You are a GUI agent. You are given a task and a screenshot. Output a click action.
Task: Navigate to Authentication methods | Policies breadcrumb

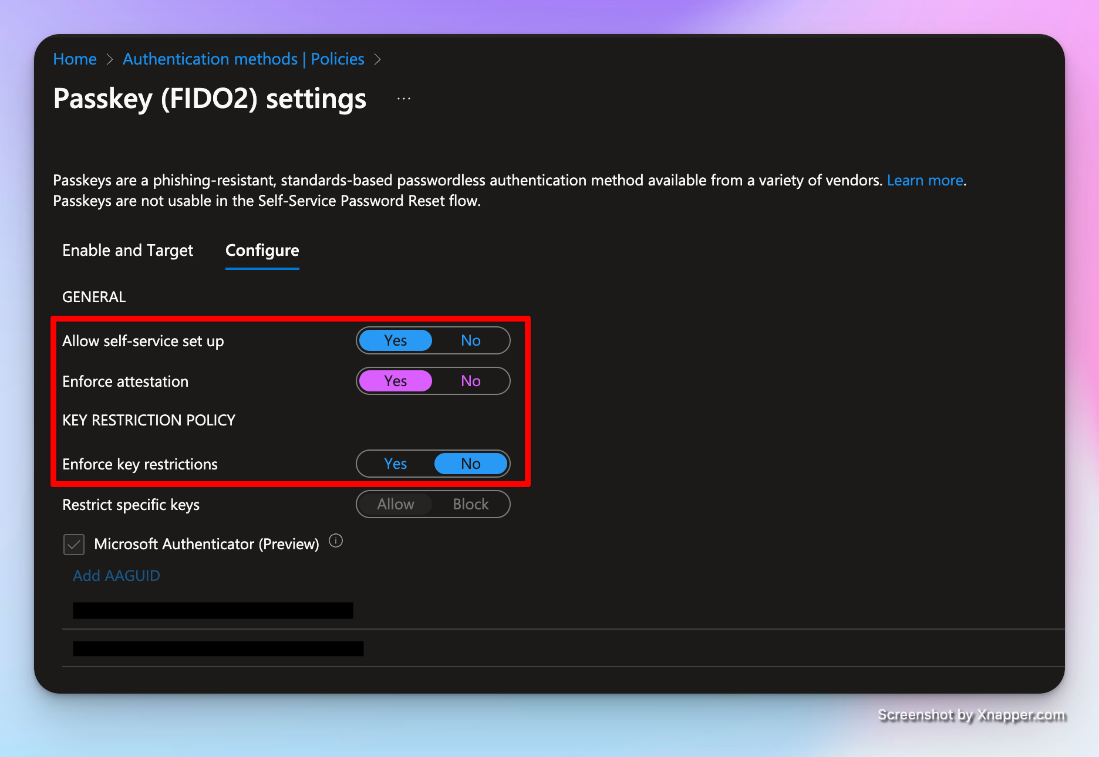tap(243, 59)
